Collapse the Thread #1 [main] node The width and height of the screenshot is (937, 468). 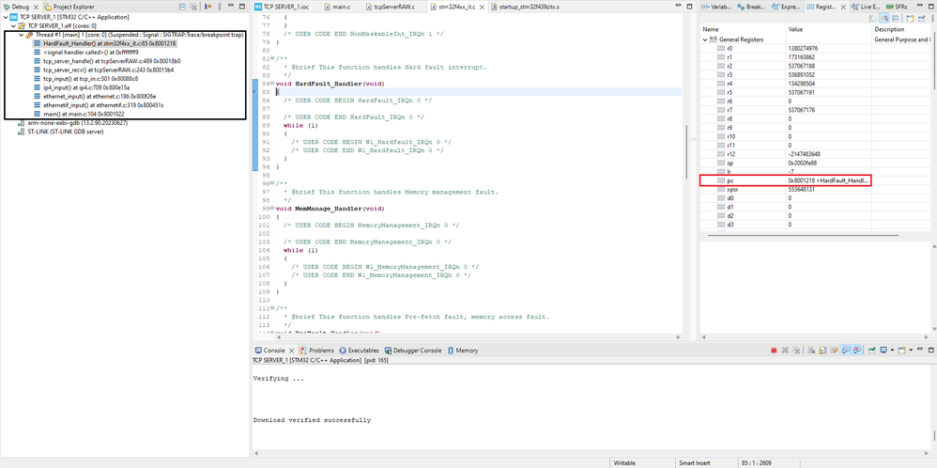[21, 36]
